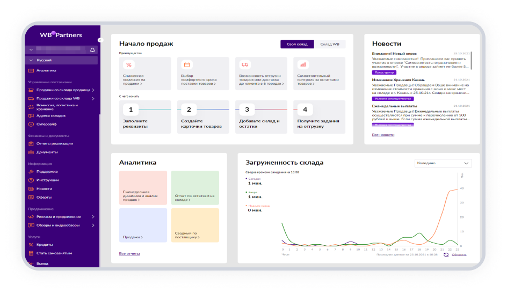Viewport: 507px width, 292px height.
Task: Open the Коледино warehouse dropdown
Action: click(x=443, y=163)
